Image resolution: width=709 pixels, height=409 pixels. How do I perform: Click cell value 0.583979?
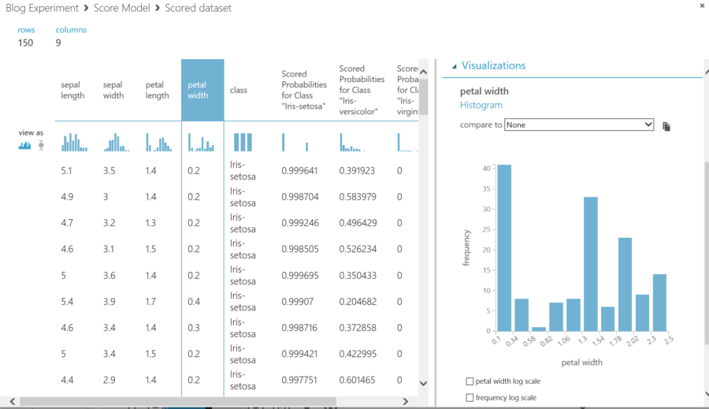pyautogui.click(x=358, y=197)
